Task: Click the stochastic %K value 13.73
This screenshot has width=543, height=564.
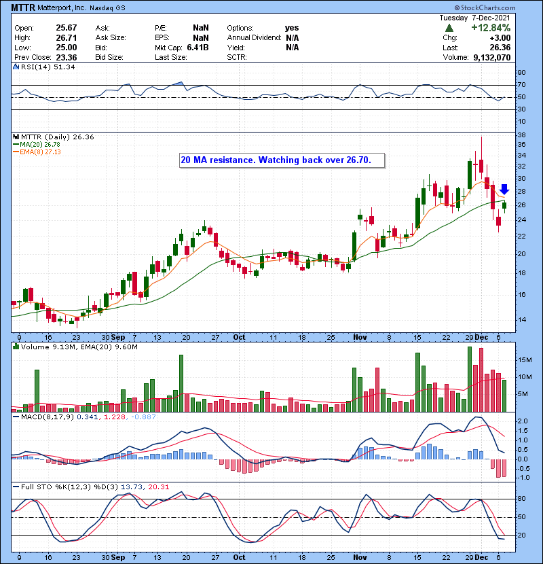Action: click(x=131, y=487)
